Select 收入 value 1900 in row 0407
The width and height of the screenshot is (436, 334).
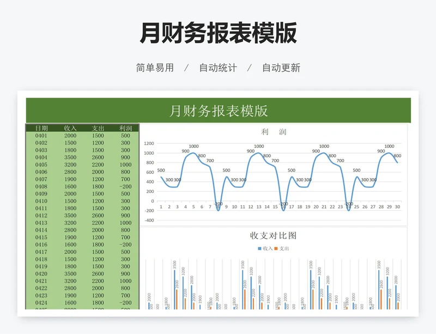(x=70, y=179)
